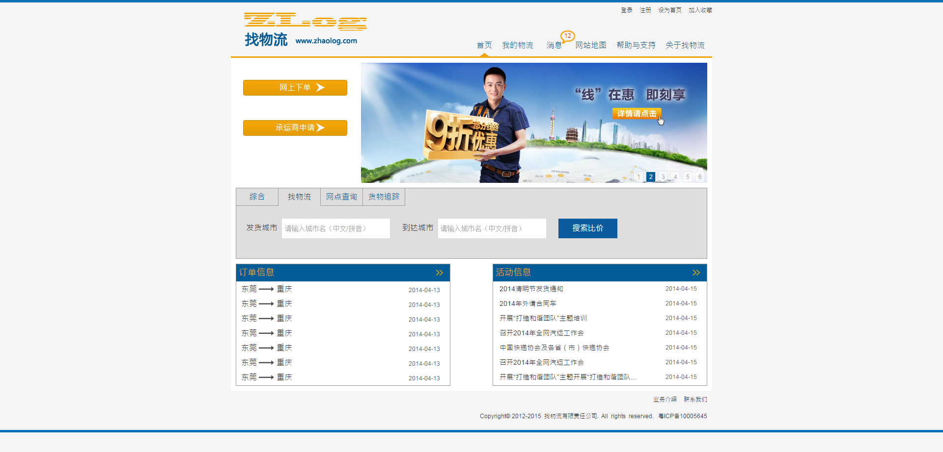Go to banner slide 5

pos(688,177)
